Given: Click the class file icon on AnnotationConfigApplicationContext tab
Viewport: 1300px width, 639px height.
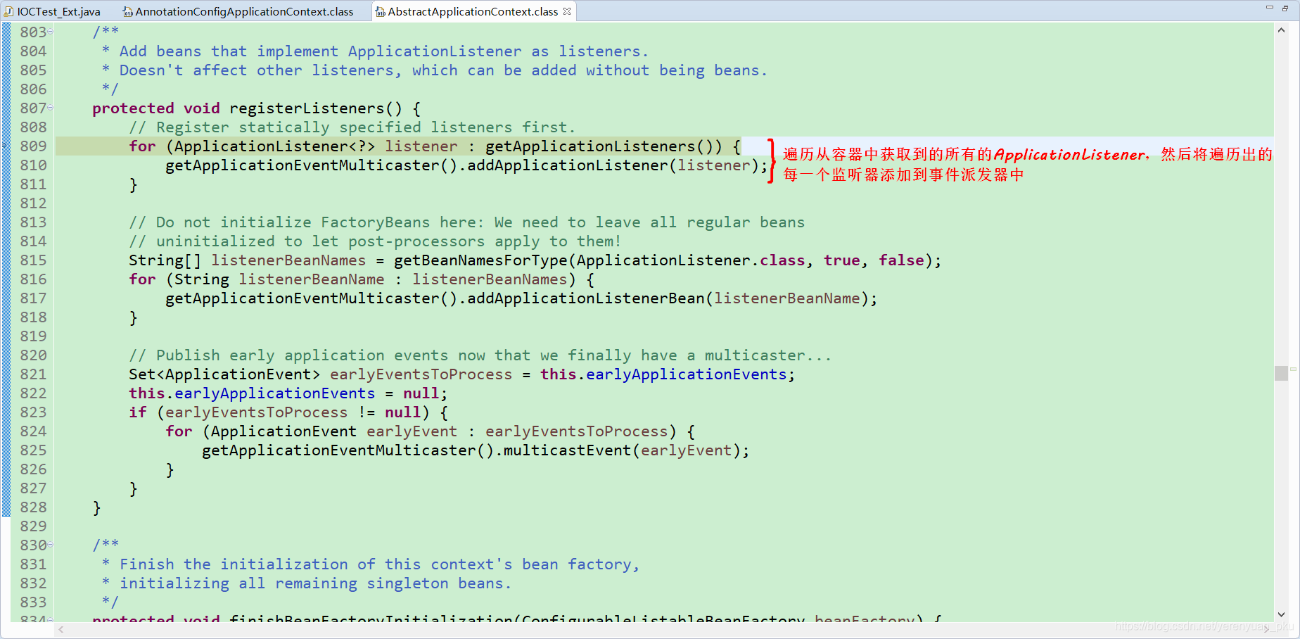Looking at the screenshot, I should [x=127, y=11].
